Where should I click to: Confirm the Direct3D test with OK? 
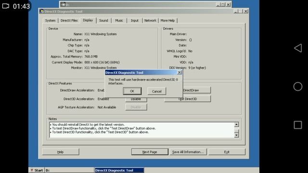coord(132,91)
